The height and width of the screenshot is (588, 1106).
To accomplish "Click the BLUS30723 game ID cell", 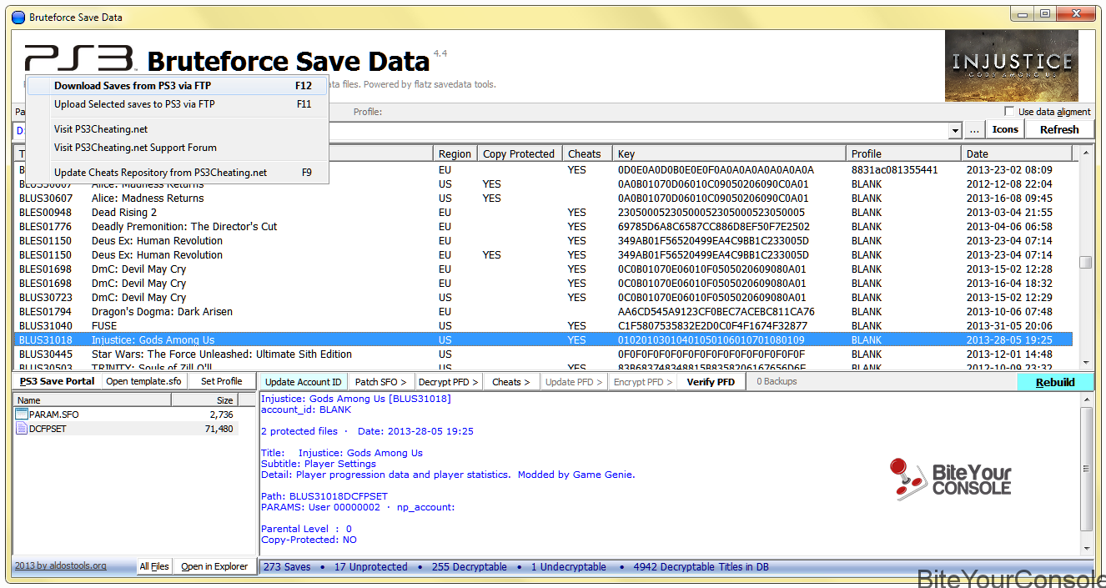I will [45, 298].
